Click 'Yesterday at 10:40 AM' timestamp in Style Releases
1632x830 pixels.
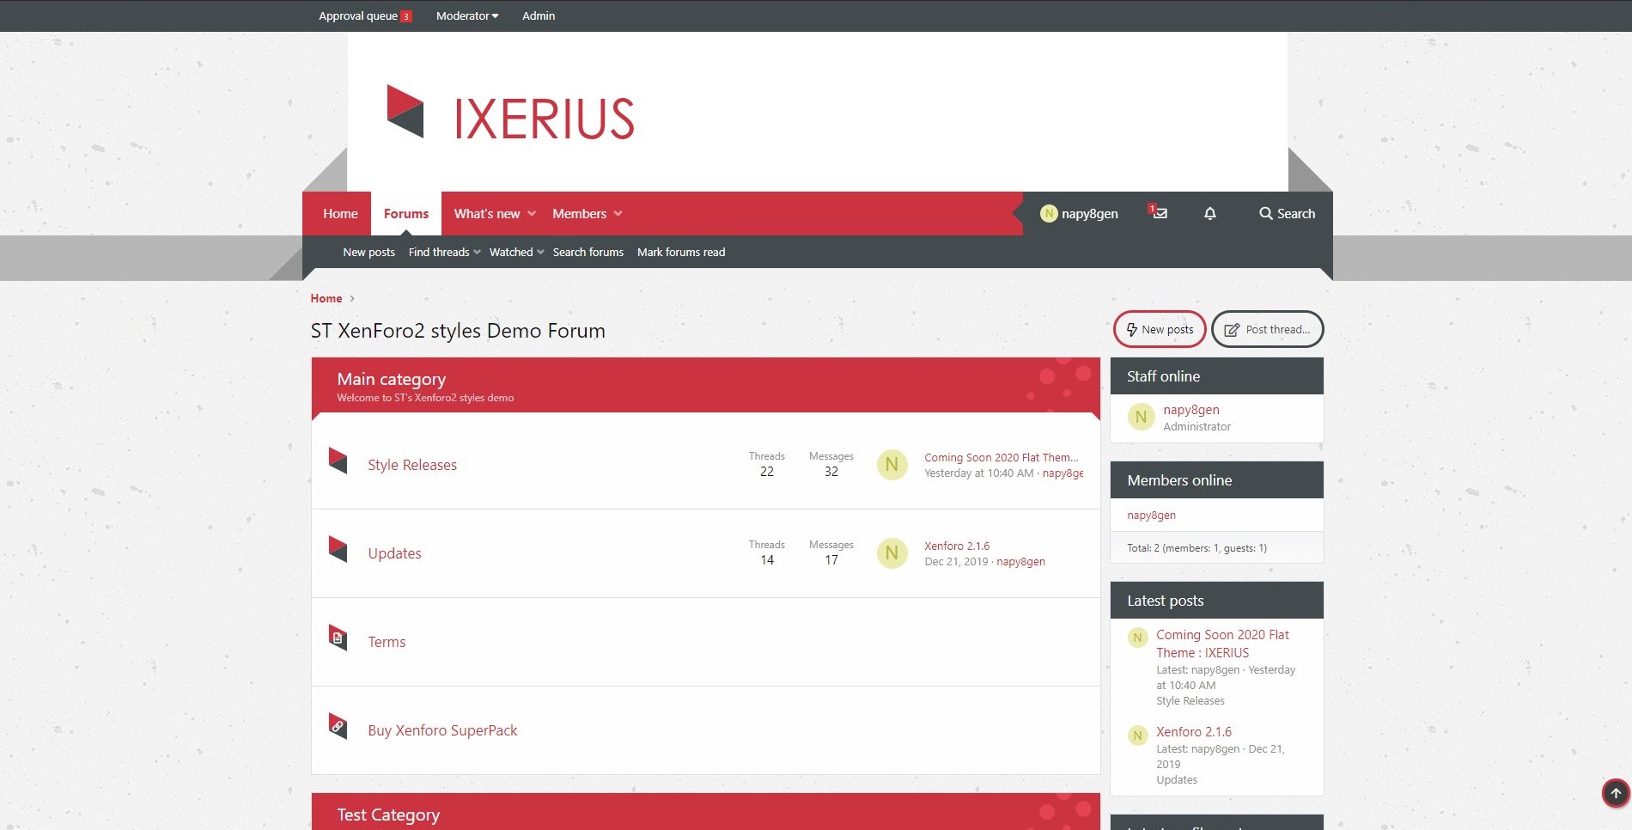(x=978, y=473)
